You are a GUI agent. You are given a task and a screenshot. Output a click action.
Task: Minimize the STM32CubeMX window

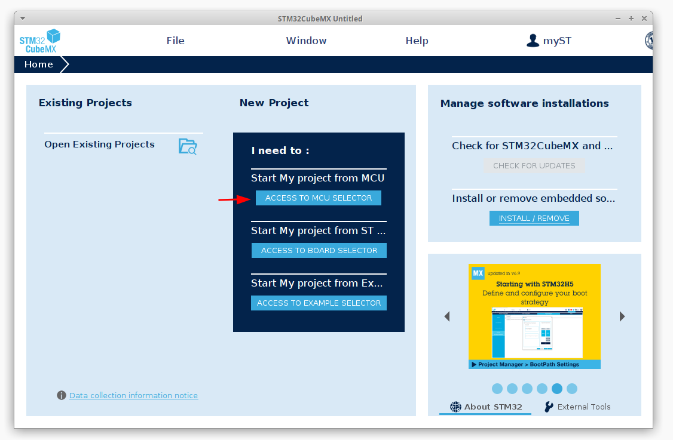[618, 19]
